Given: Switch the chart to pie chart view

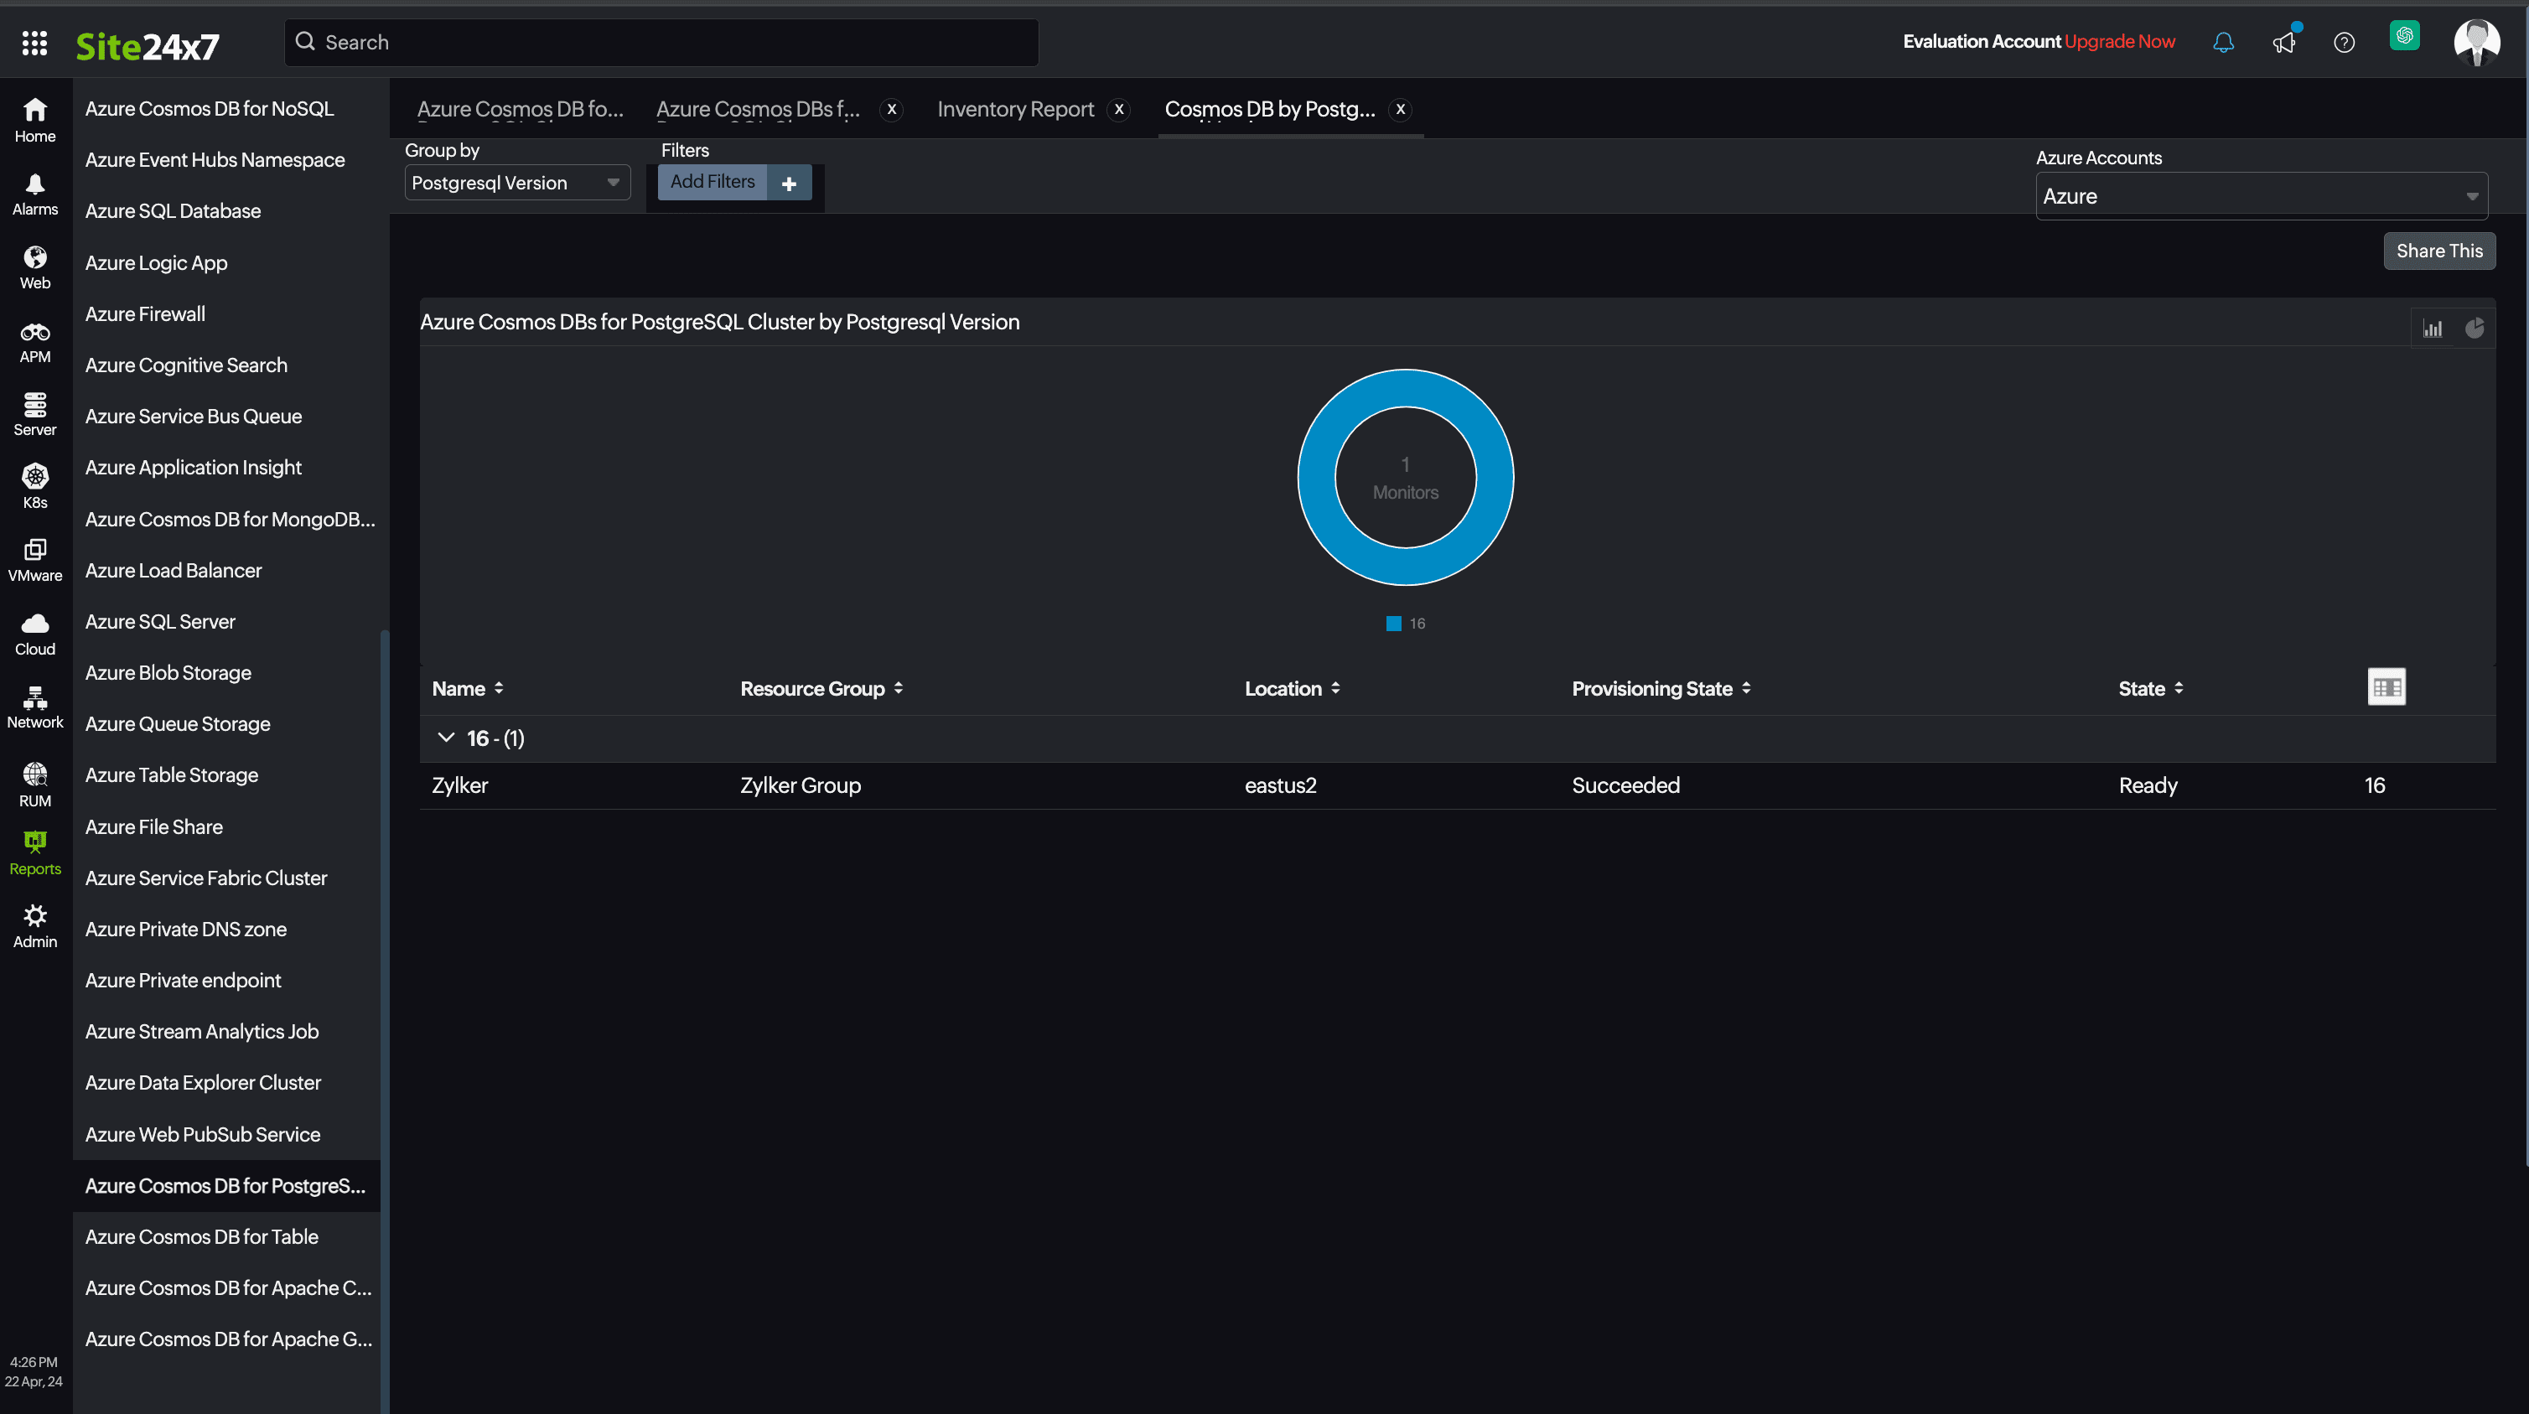Looking at the screenshot, I should [2475, 327].
